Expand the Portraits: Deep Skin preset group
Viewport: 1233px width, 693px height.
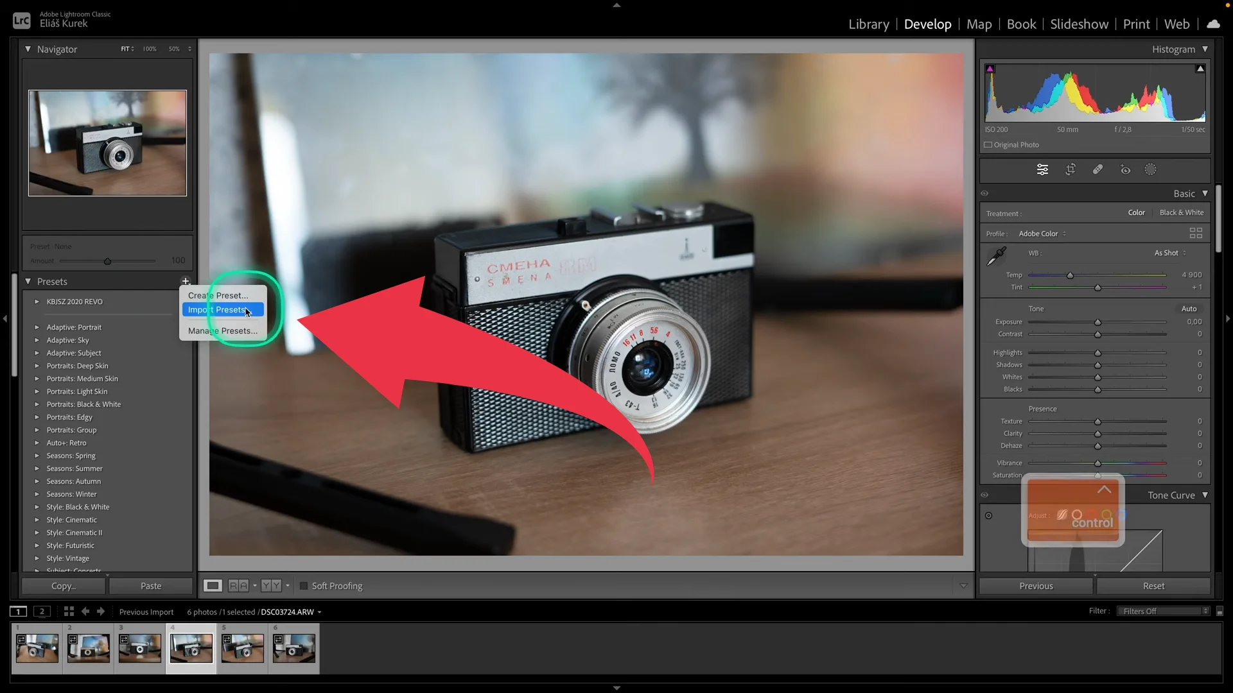(37, 366)
